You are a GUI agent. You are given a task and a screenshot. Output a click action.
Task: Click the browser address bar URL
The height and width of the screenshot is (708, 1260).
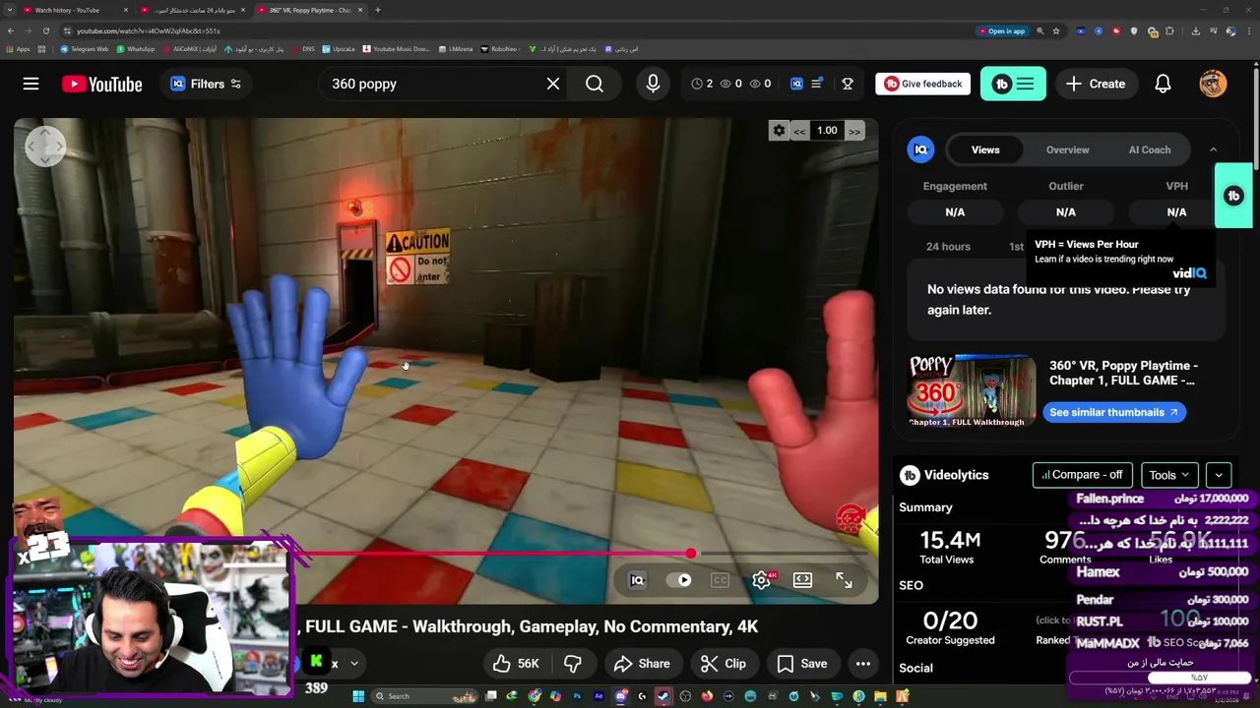click(148, 31)
